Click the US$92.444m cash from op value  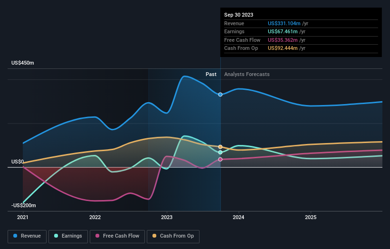pyautogui.click(x=283, y=48)
